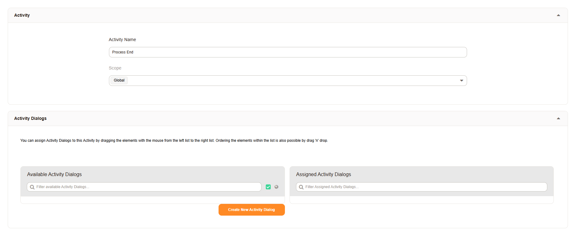Open the Scope dropdown arrow
Screen dimensions: 572x236
(x=461, y=81)
